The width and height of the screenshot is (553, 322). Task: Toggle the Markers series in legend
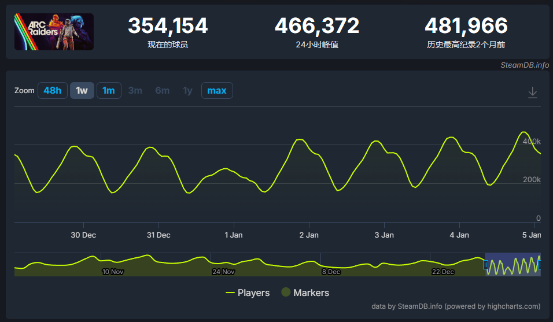[305, 293]
